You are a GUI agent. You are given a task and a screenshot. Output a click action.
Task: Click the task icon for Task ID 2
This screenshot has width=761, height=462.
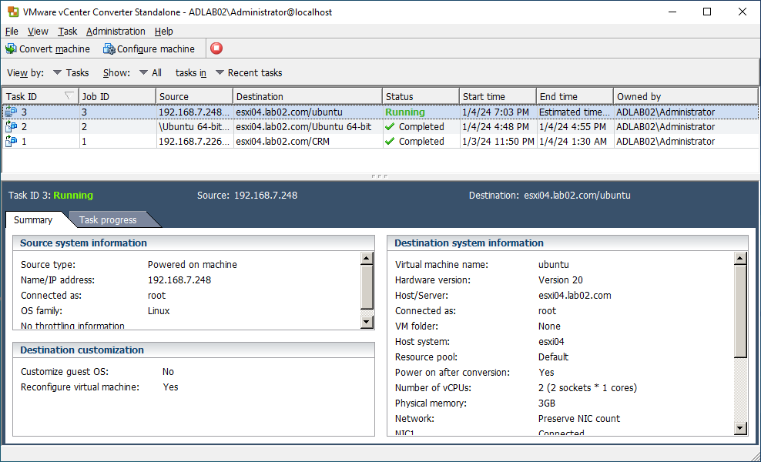click(x=11, y=126)
